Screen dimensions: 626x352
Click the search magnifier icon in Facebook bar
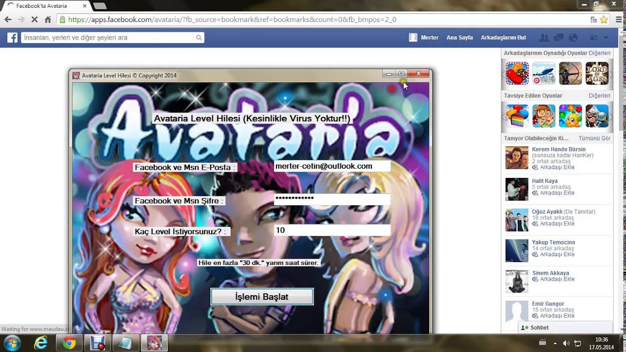199,38
